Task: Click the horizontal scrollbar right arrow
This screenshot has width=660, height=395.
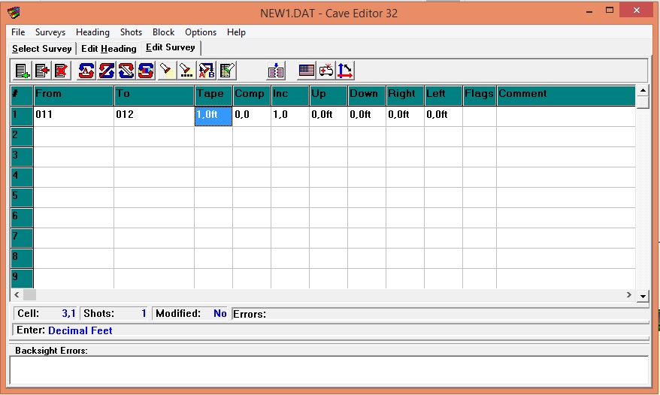Action: (x=629, y=296)
